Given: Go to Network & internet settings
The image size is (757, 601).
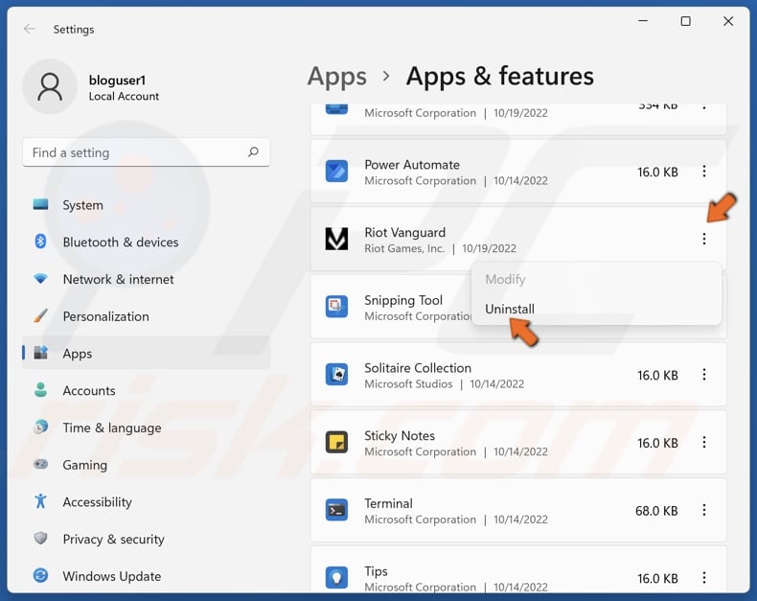Looking at the screenshot, I should coord(118,279).
